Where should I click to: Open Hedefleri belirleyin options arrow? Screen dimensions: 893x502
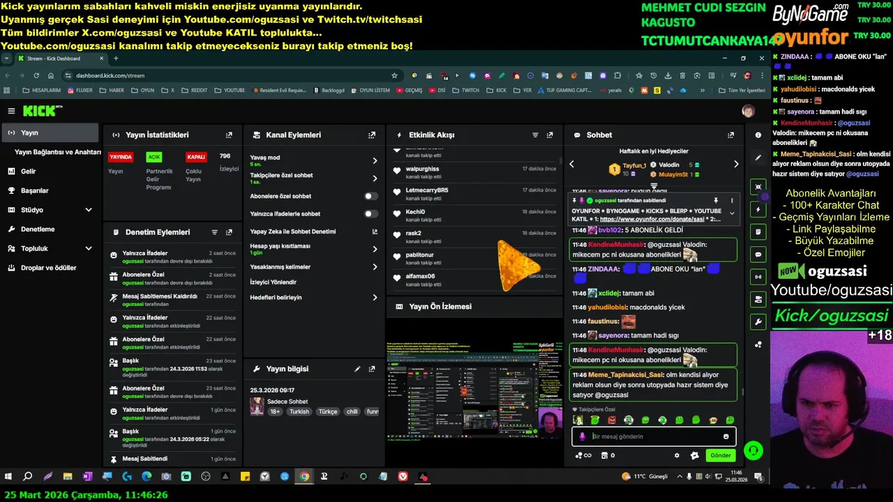[375, 298]
